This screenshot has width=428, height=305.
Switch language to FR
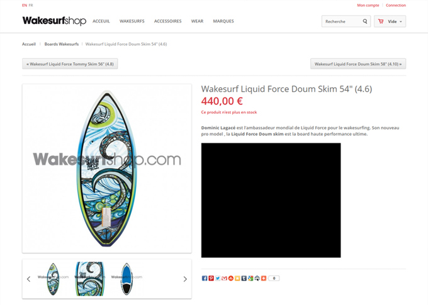pyautogui.click(x=31, y=5)
